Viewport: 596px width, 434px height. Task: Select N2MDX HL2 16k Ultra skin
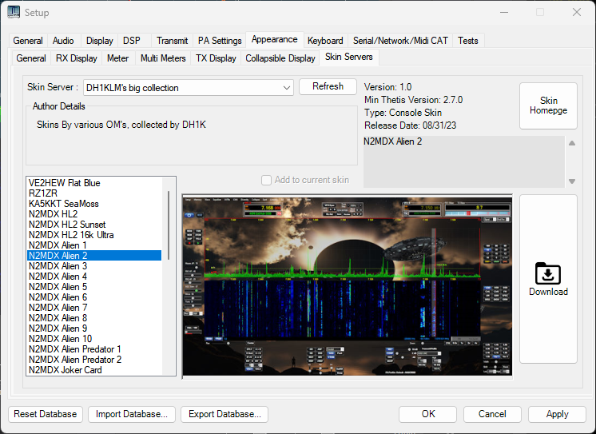click(94, 235)
